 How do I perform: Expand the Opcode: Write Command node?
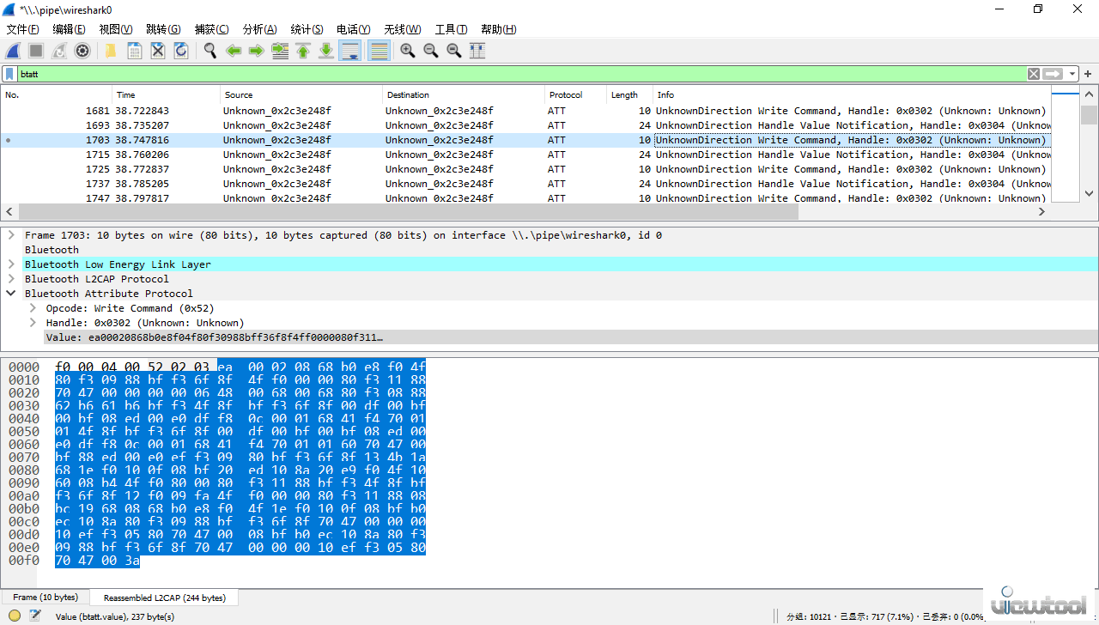click(x=33, y=308)
